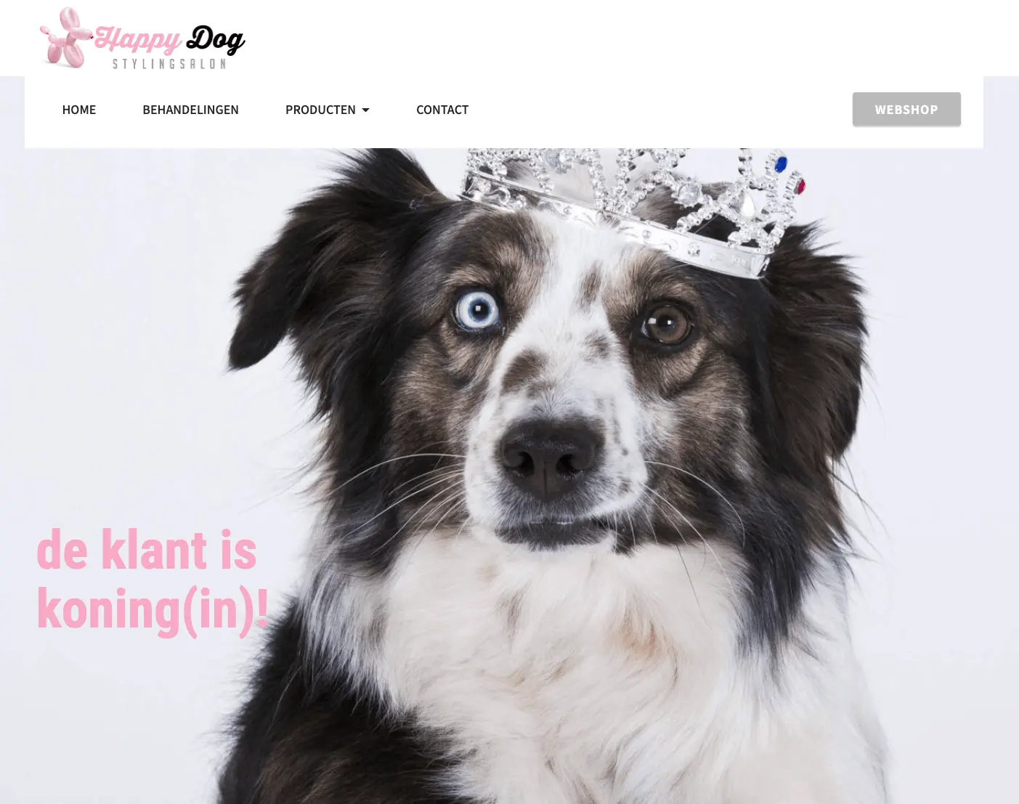Screen dimensions: 1019x804
Task: Click the dog's white chest fur
Action: (581, 675)
